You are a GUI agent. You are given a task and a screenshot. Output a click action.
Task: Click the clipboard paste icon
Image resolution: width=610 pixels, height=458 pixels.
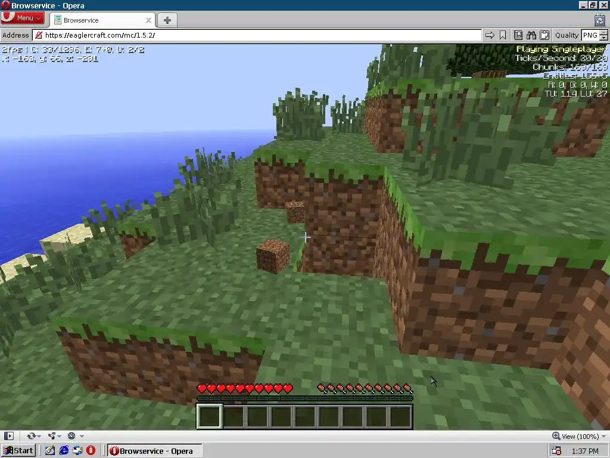point(544,35)
